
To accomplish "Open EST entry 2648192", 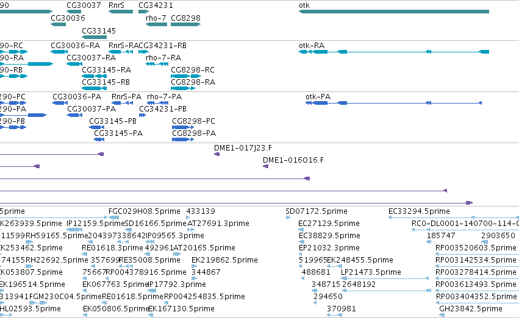I will click(x=359, y=284).
